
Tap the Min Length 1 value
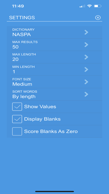(x=14, y=72)
